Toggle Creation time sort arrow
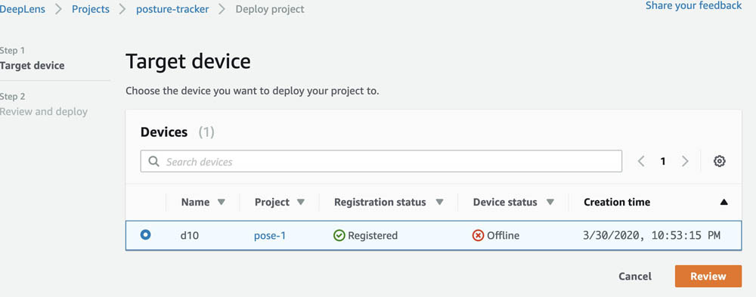This screenshot has height=297, width=756. [x=723, y=203]
